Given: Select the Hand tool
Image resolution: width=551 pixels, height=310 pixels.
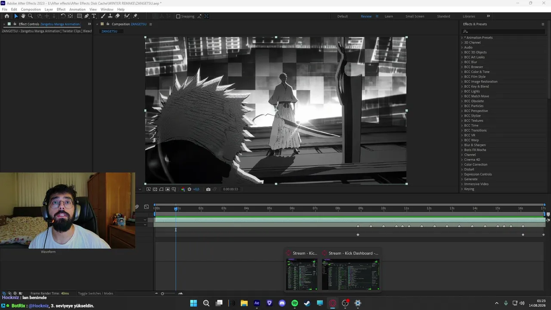Looking at the screenshot, I should point(23,16).
